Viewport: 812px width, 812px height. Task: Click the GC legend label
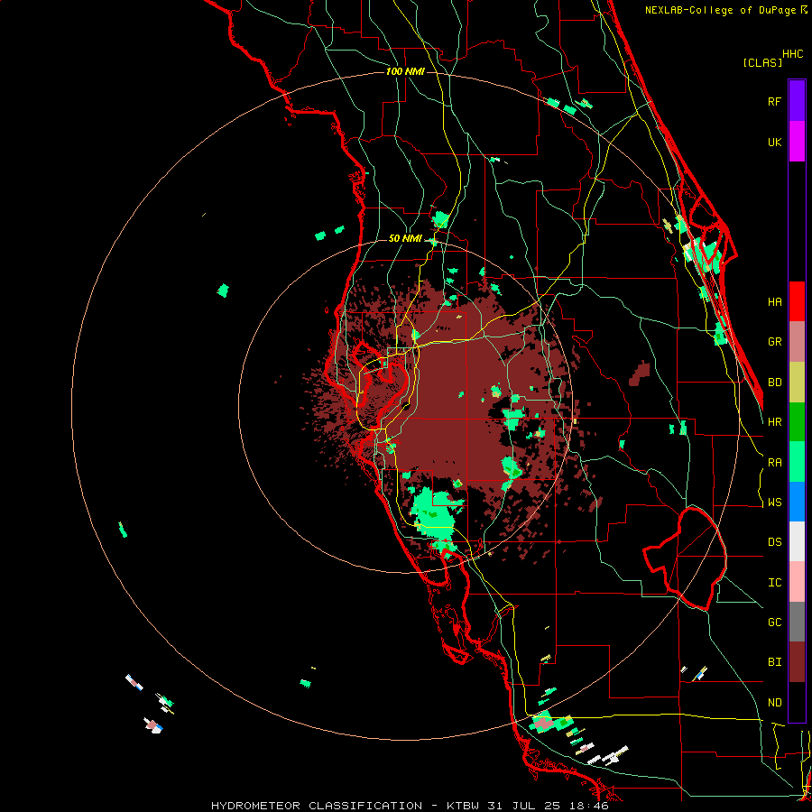click(775, 623)
